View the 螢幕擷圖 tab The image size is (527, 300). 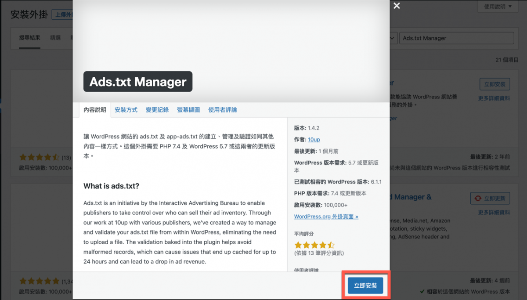pyautogui.click(x=188, y=110)
